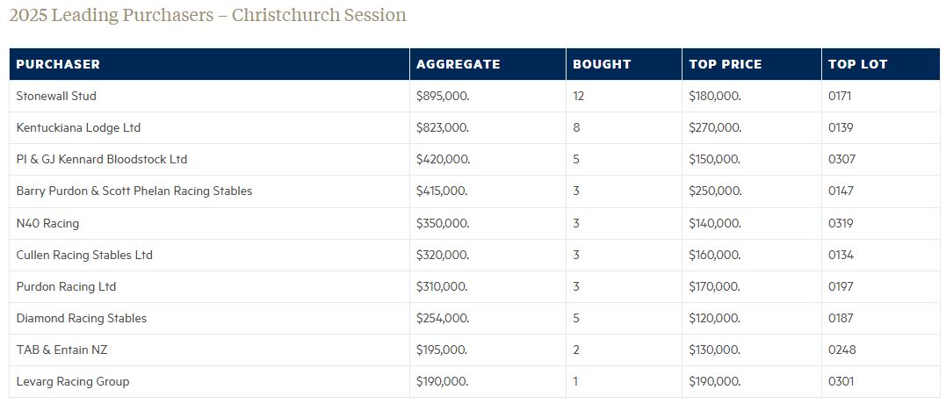Image resolution: width=946 pixels, height=404 pixels.
Task: Click Cullen Racing Stables Ltd entry
Action: tap(84, 255)
